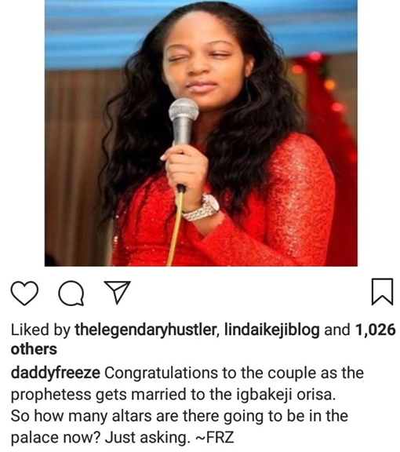Image resolution: width=400 pixels, height=452 pixels.
Task: Like the post with the heart icon
Action: [24, 293]
